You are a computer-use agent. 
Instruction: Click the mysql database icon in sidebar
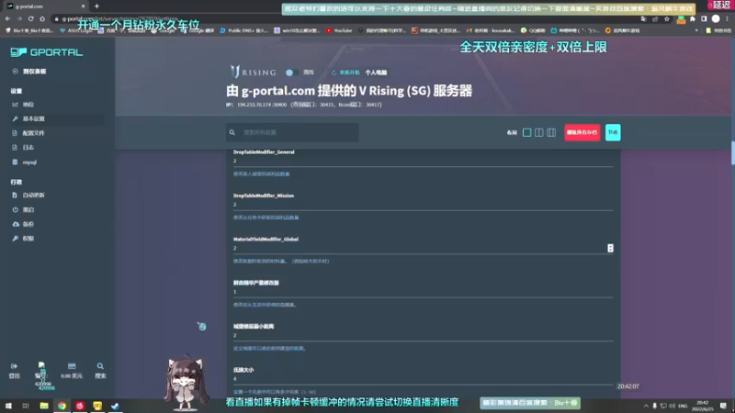[x=15, y=162]
